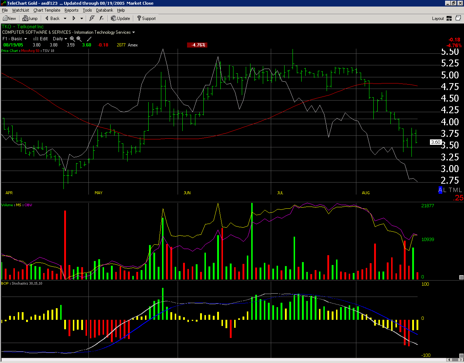Toggle the A scale letter highlighted in blue
Image resolution: width=464 pixels, height=363 pixels.
point(440,190)
